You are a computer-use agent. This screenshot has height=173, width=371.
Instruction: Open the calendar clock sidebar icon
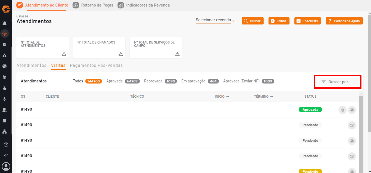pyautogui.click(x=5, y=44)
